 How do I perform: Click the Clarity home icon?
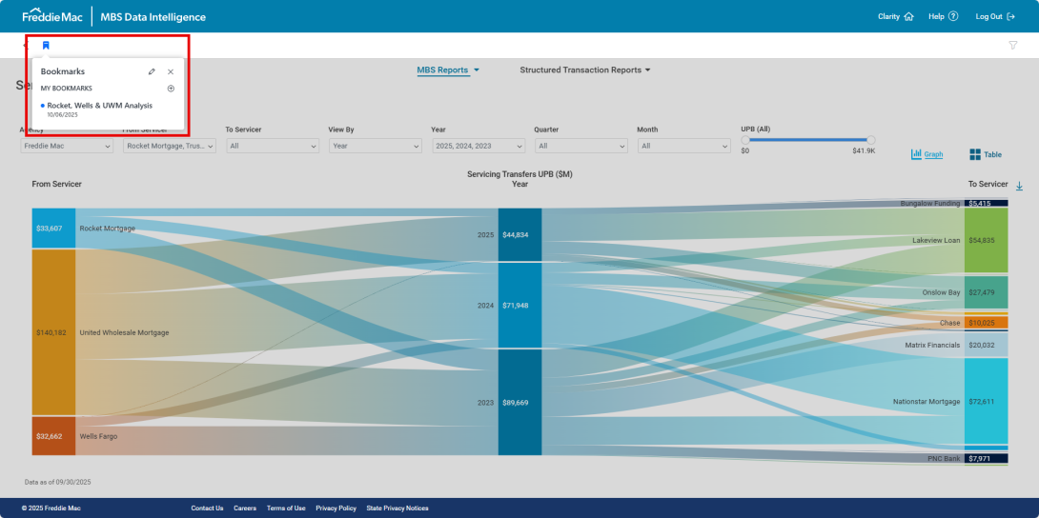tap(908, 16)
